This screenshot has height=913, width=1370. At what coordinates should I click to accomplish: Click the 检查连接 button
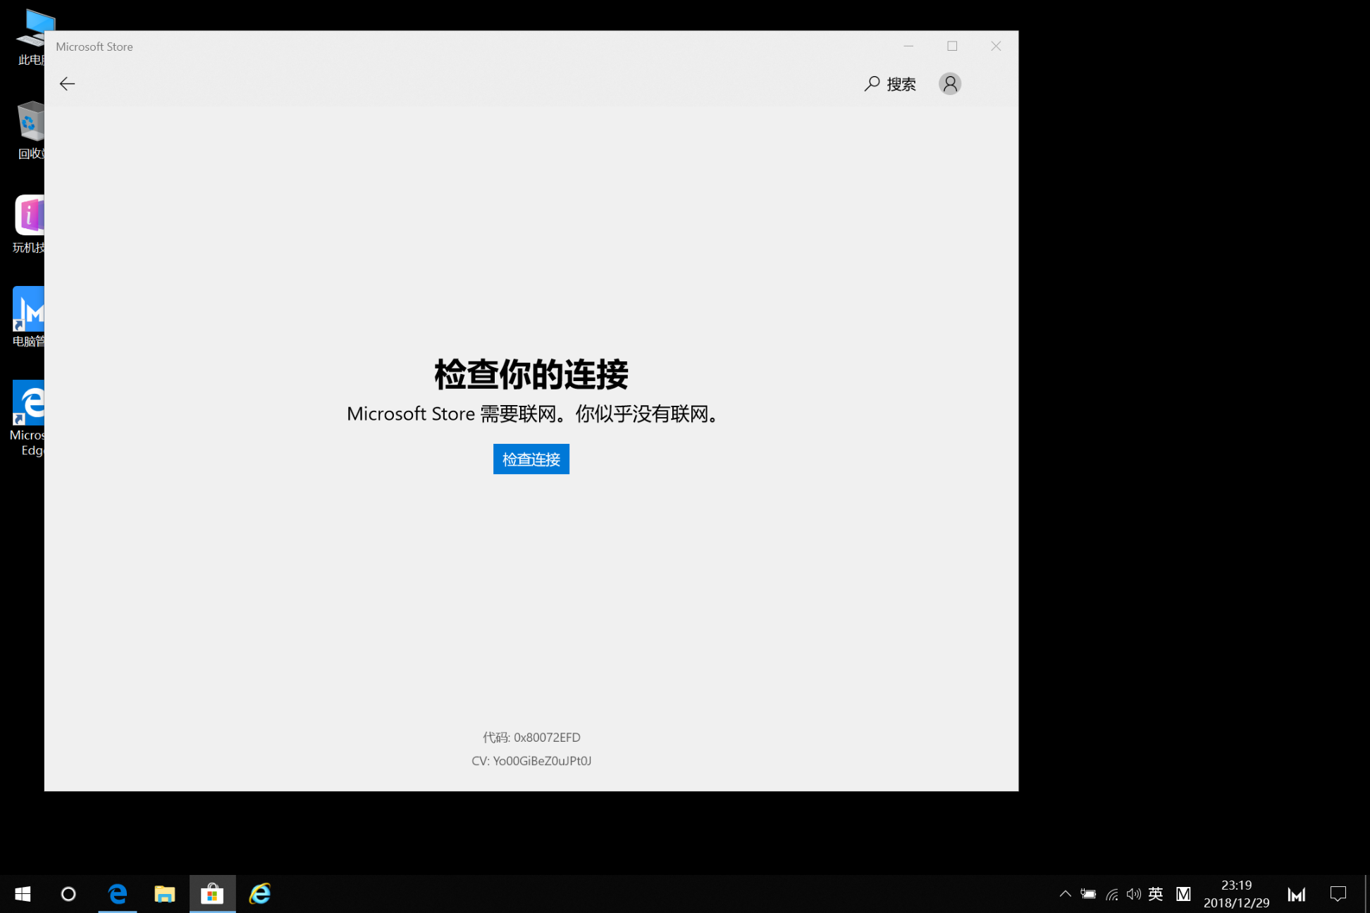coord(531,459)
